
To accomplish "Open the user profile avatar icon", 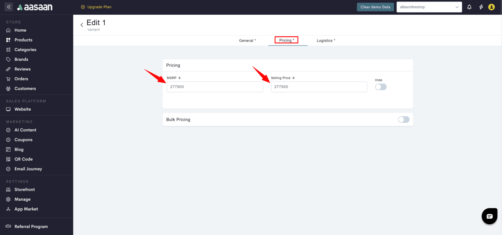I will [x=491, y=7].
